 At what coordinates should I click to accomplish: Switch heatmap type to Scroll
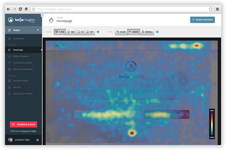coord(147,32)
